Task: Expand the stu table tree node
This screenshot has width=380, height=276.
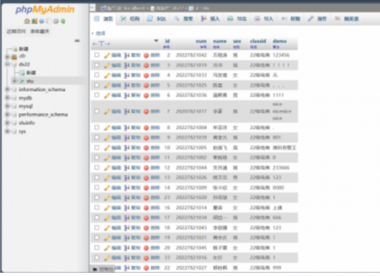Action: click(x=15, y=81)
